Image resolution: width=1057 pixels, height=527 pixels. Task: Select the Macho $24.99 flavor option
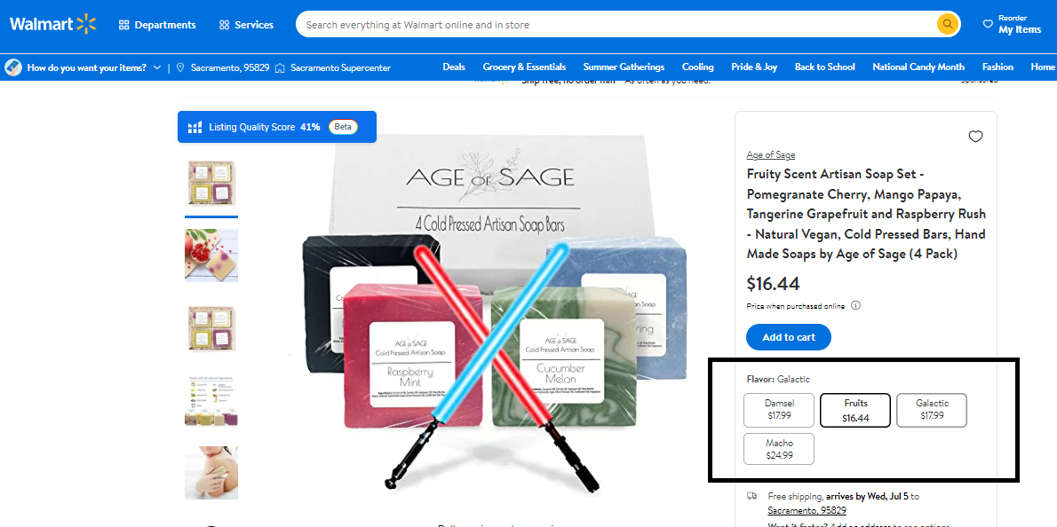779,449
